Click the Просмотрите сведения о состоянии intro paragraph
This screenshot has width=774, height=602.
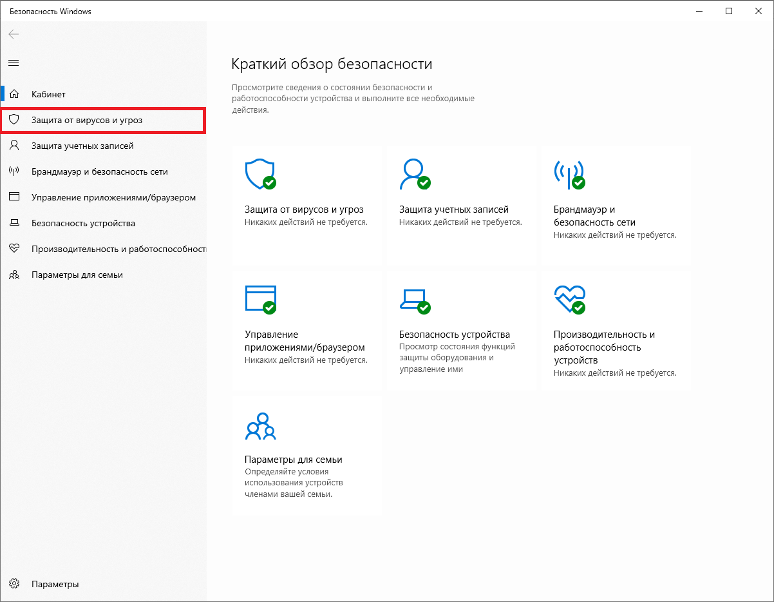[x=353, y=99]
